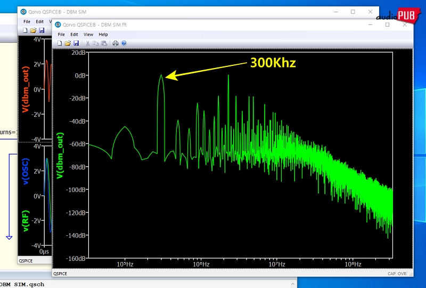Image resolution: width=426 pixels, height=288 pixels.
Task: Click the 300 kHz peak on spectrum trace
Action: [161, 76]
